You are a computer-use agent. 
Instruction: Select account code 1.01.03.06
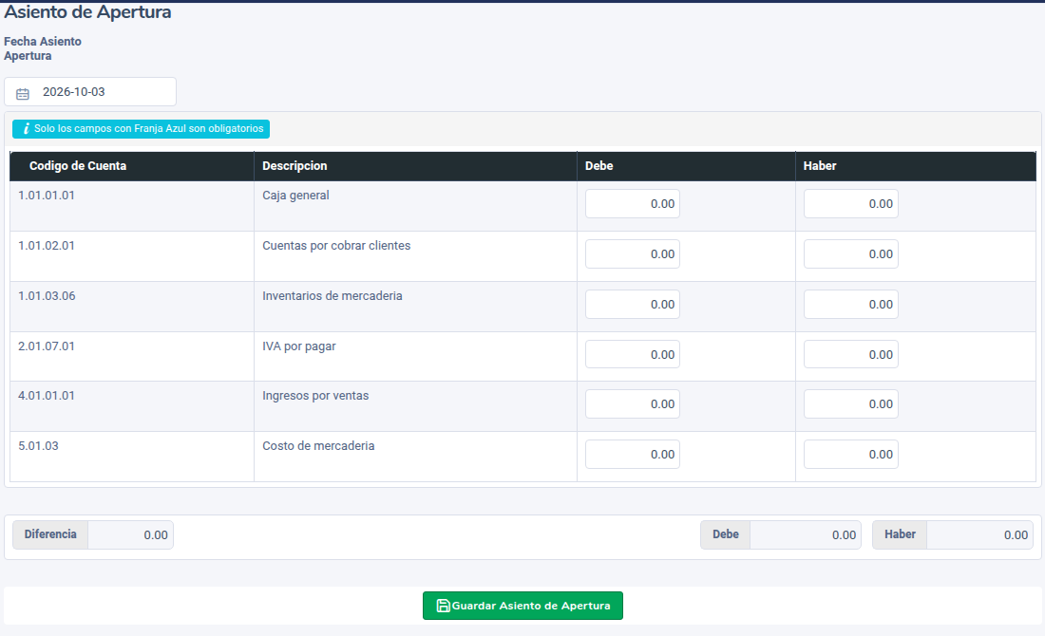[47, 295]
